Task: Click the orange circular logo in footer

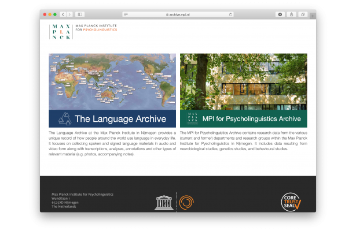Action: [186, 202]
